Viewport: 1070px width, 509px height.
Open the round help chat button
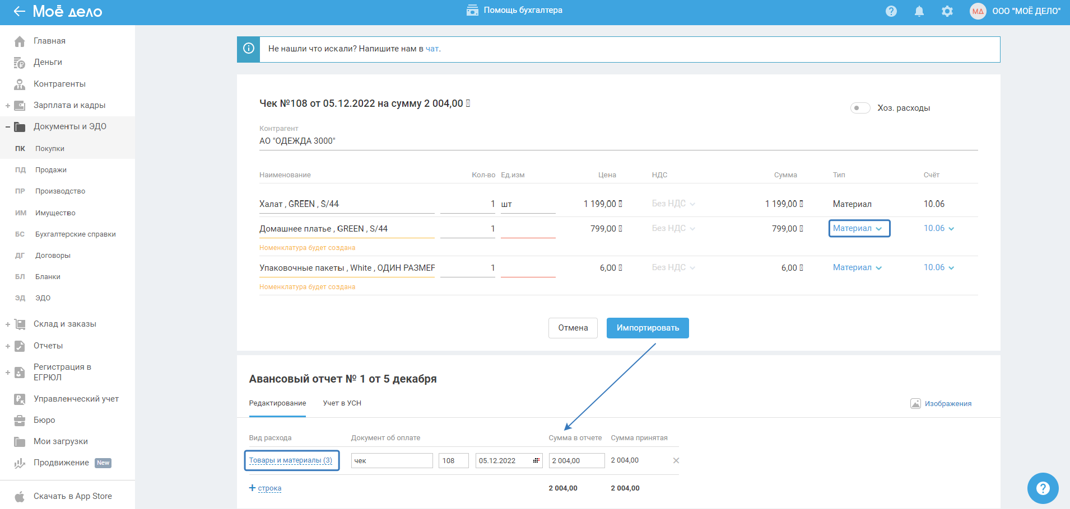(1043, 488)
